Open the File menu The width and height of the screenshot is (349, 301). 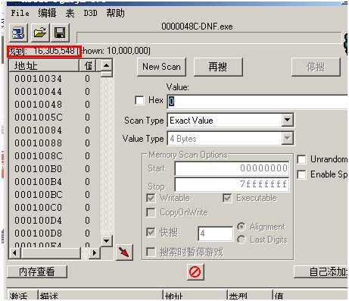pos(20,13)
